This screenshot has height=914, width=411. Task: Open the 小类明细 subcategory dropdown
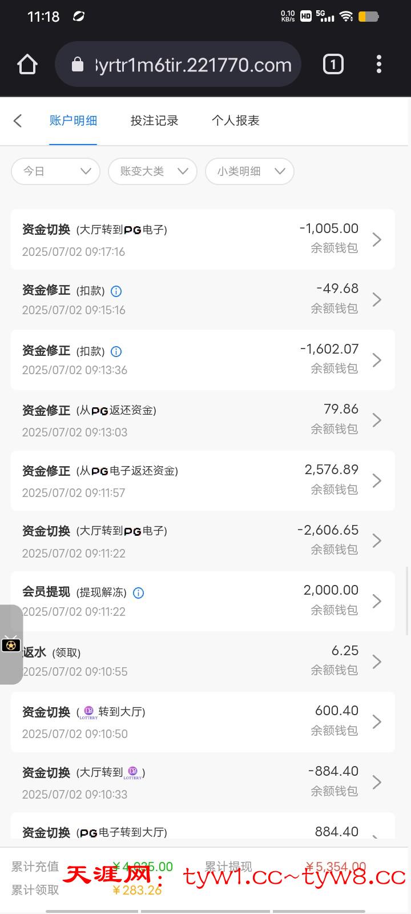tap(249, 171)
